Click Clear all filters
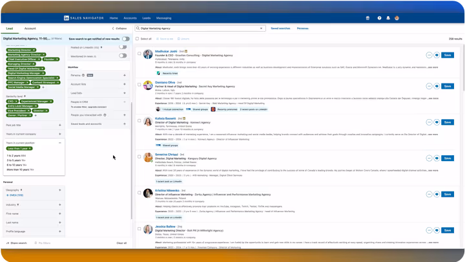 121,243
